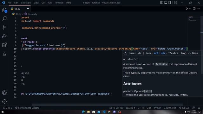Open the Testing flask view

click(x=4, y=54)
